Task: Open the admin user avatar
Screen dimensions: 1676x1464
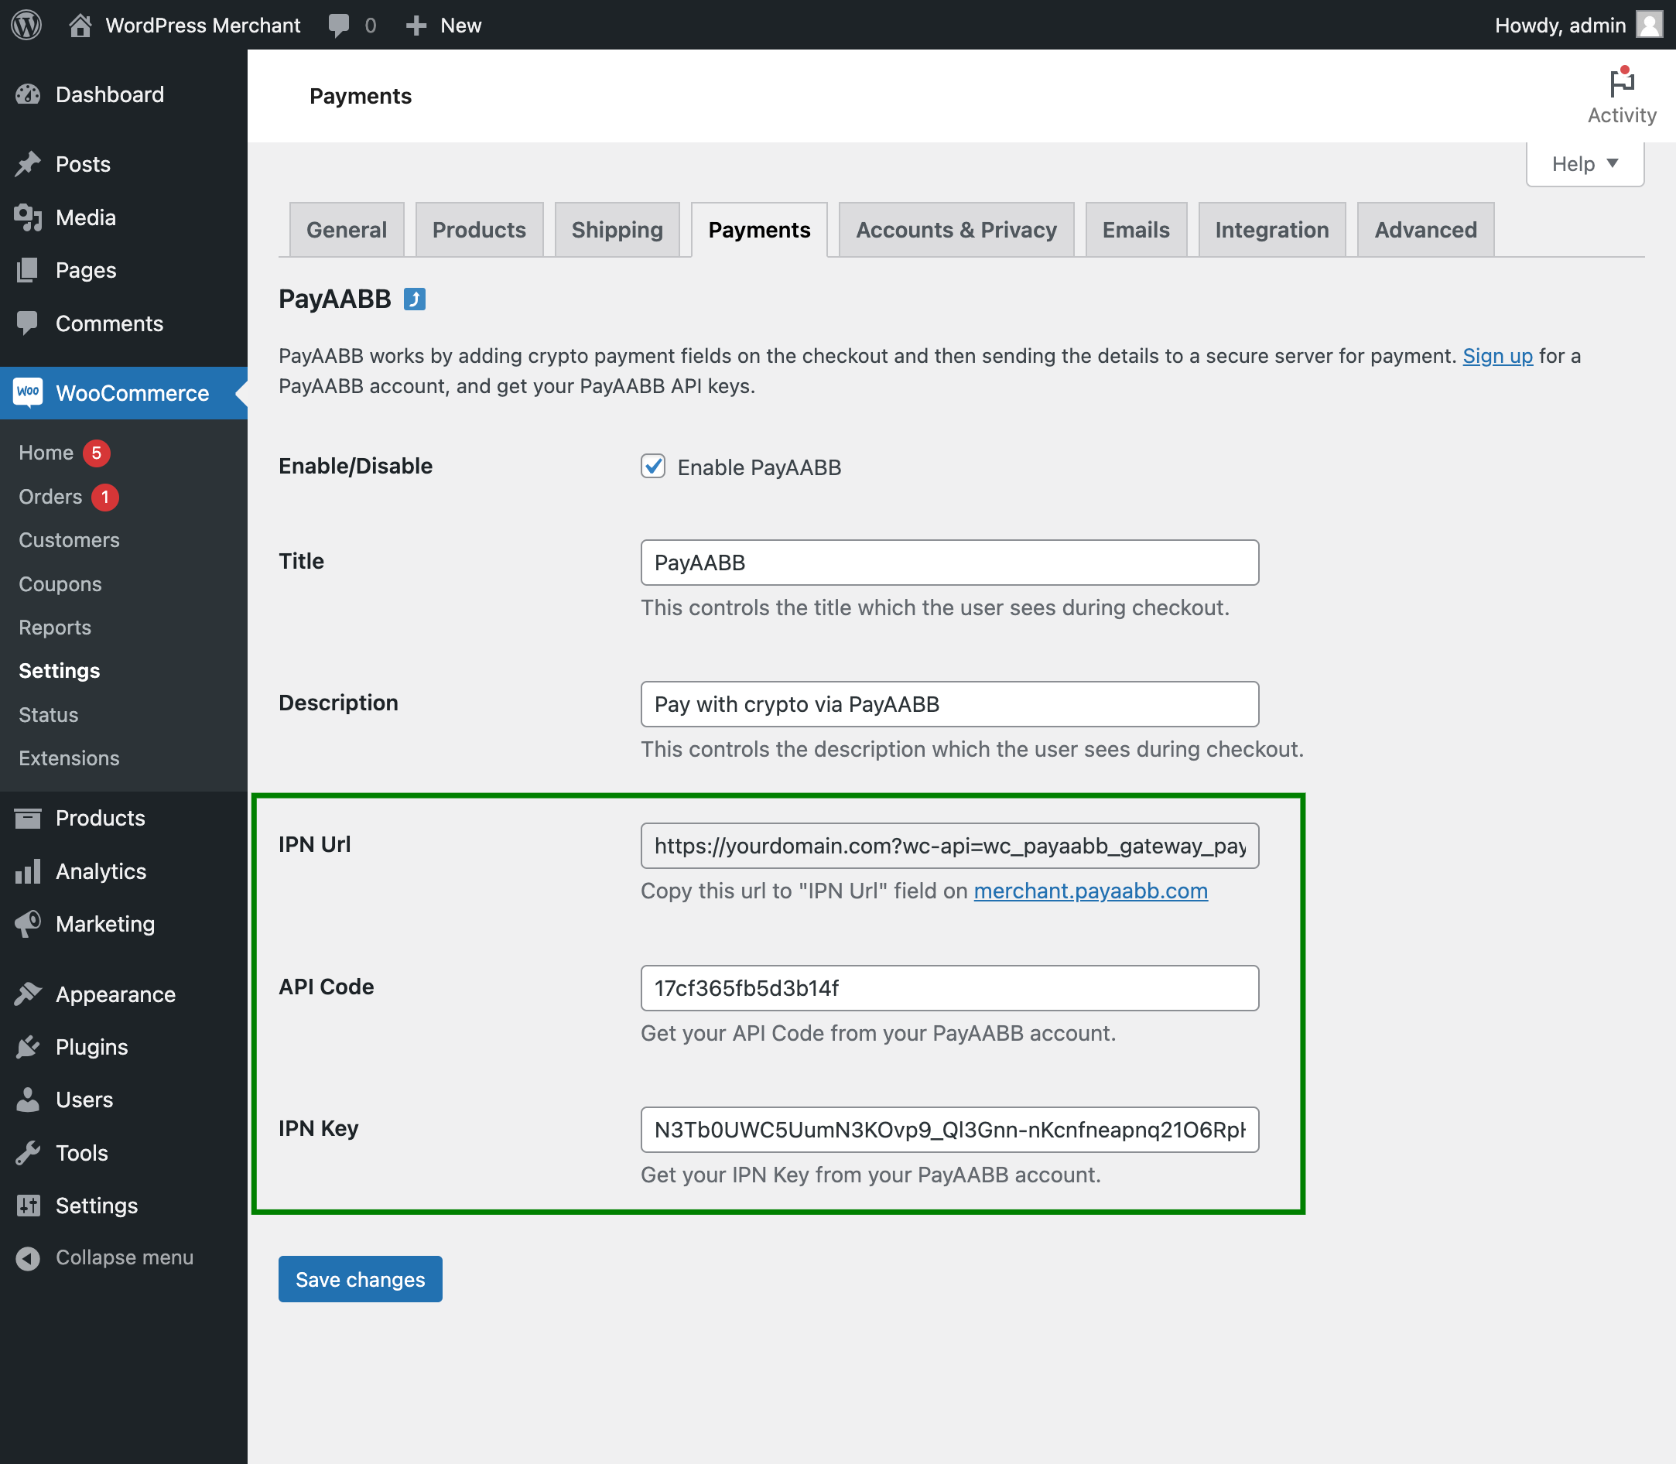Action: tap(1649, 25)
